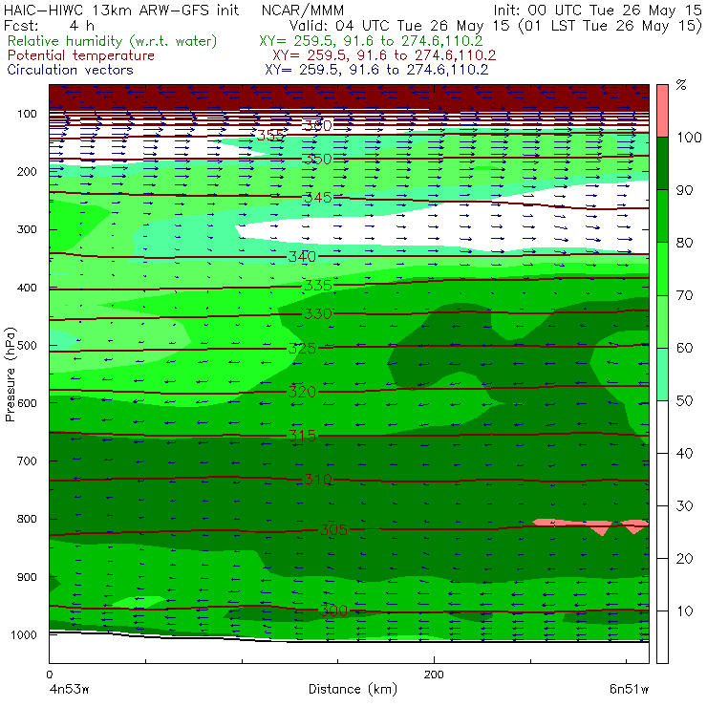This screenshot has height=707, width=707.
Task: Click the '4n53w' start location label
Action: 70,689
